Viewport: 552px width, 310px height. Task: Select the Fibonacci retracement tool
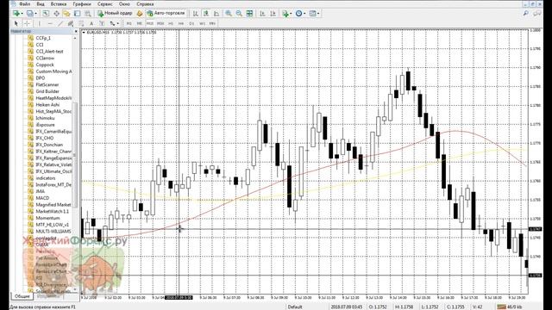click(81, 23)
